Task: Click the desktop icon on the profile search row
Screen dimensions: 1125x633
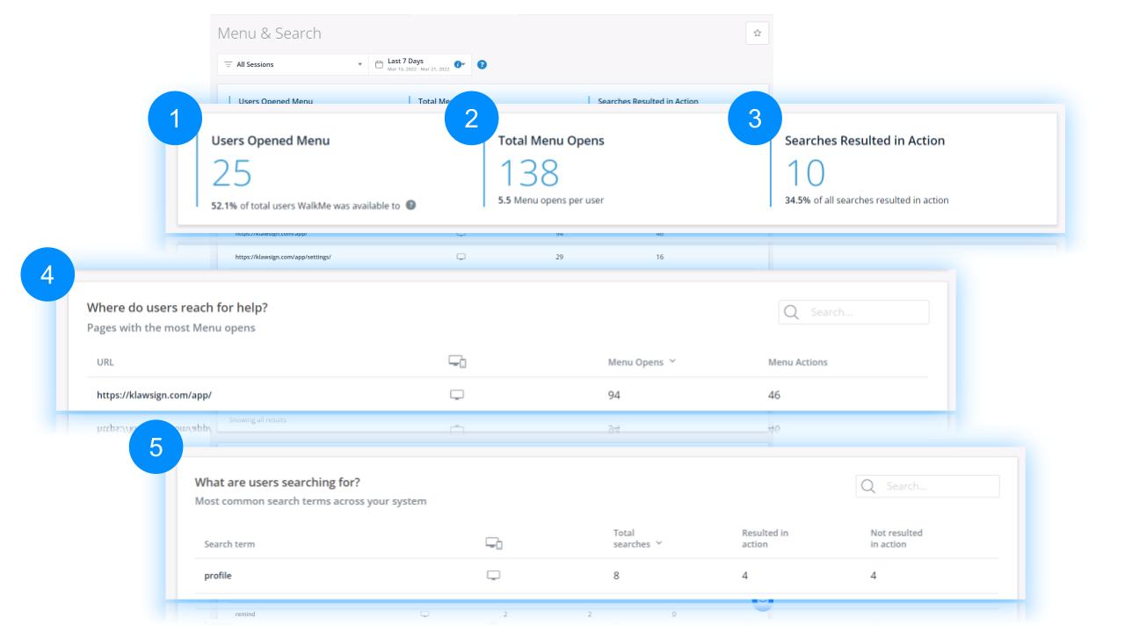Action: coord(493,574)
